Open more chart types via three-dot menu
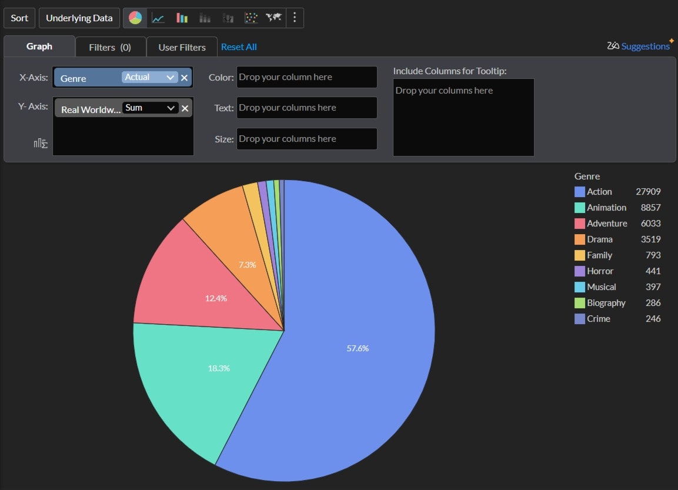 295,17
